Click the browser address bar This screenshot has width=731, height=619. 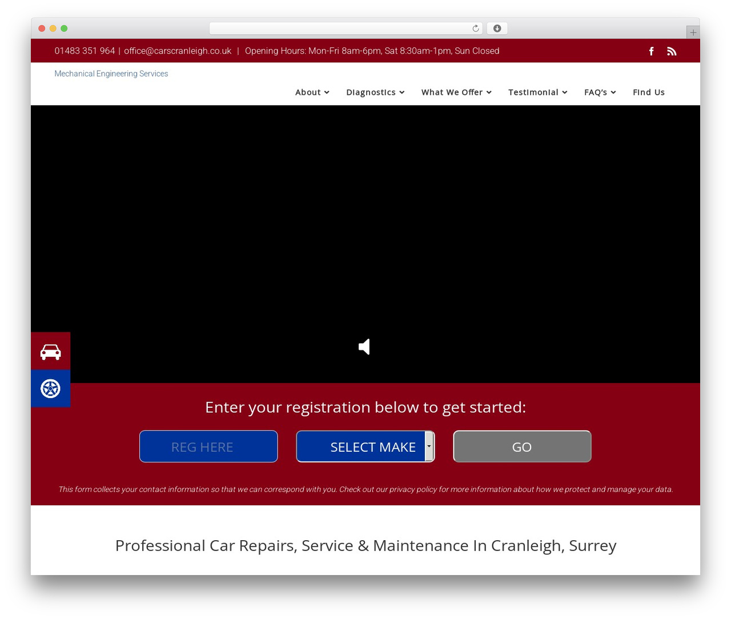tap(346, 29)
